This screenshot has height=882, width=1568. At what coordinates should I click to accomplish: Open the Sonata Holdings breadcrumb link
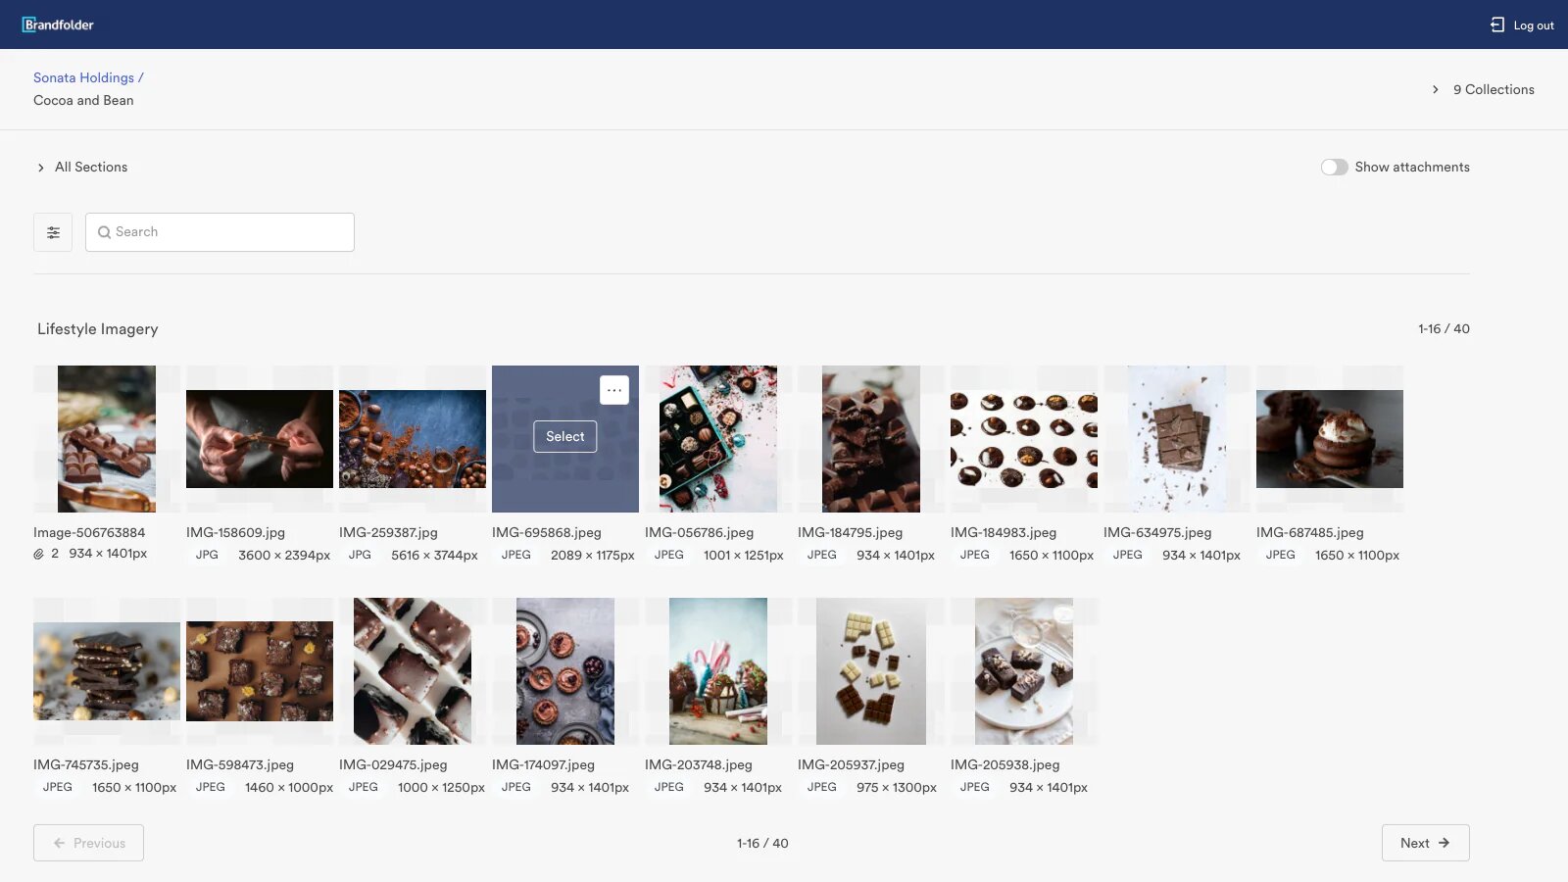pos(87,77)
